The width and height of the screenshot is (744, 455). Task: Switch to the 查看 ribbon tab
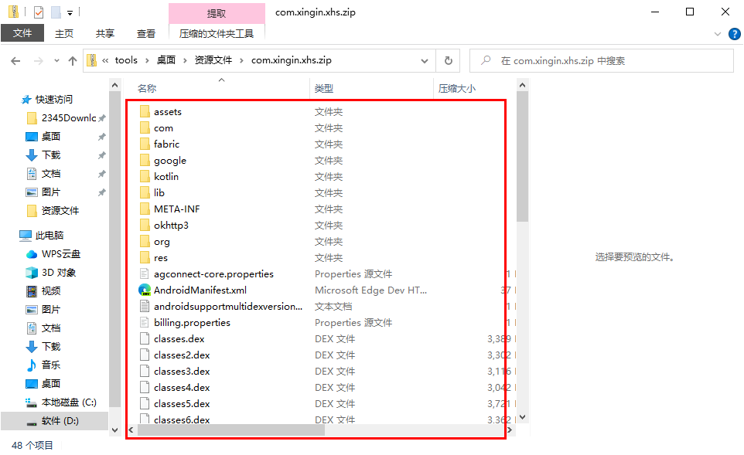click(147, 33)
